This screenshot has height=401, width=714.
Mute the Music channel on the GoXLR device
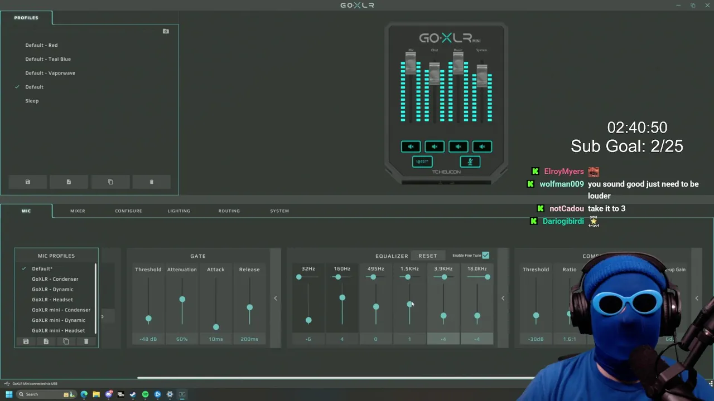tap(458, 146)
